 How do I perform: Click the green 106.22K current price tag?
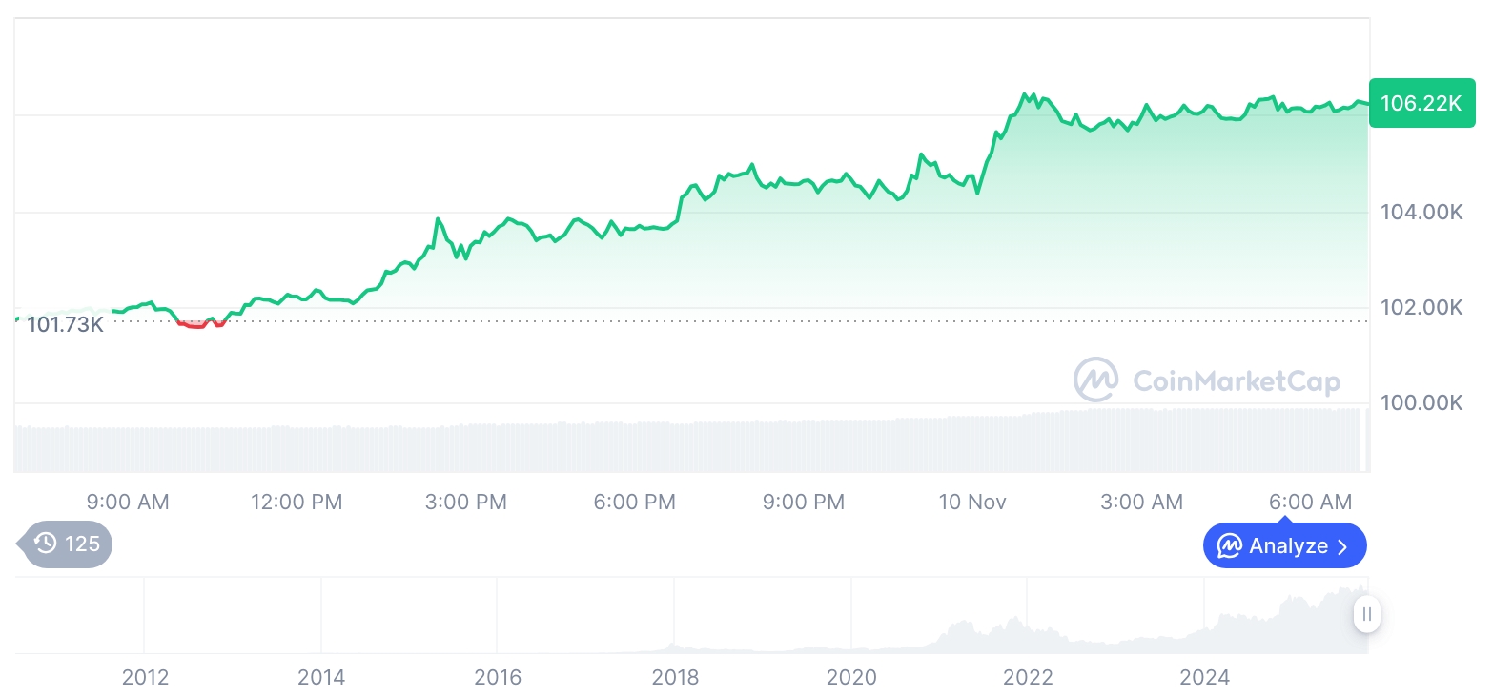point(1421,103)
